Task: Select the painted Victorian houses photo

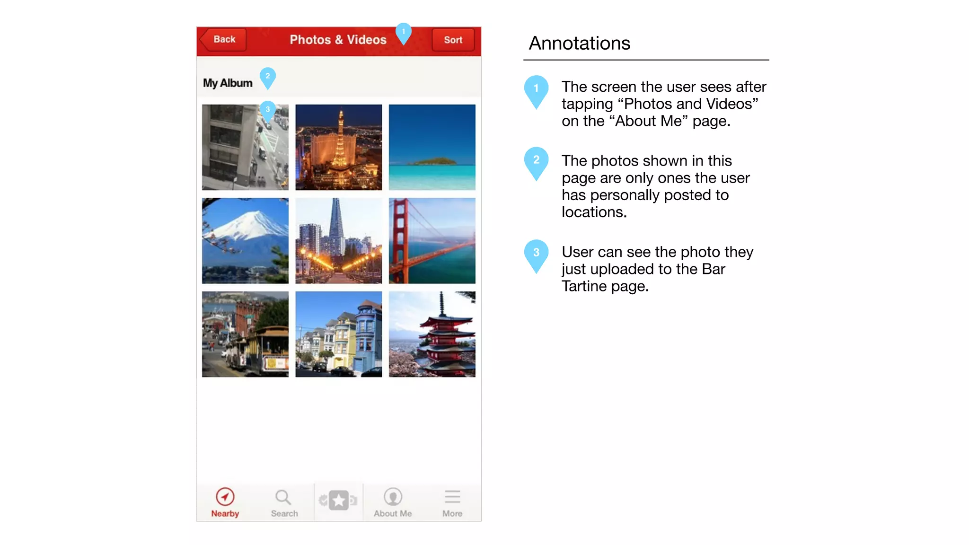Action: [x=339, y=334]
